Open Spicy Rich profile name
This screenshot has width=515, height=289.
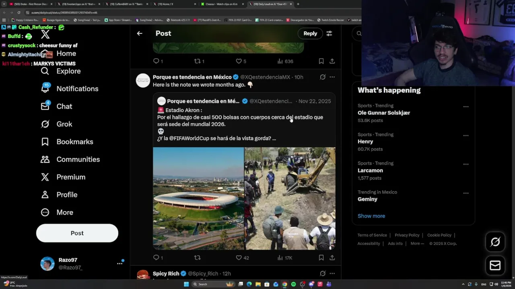(x=166, y=274)
